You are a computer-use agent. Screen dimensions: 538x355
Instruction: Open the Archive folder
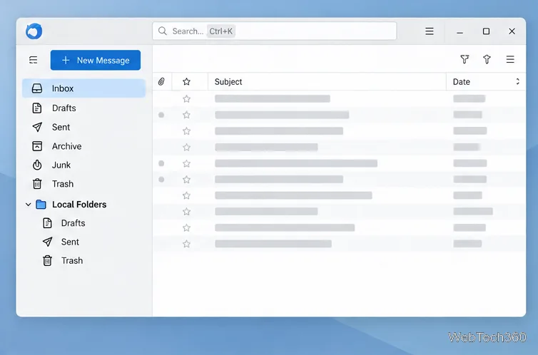[84, 146]
